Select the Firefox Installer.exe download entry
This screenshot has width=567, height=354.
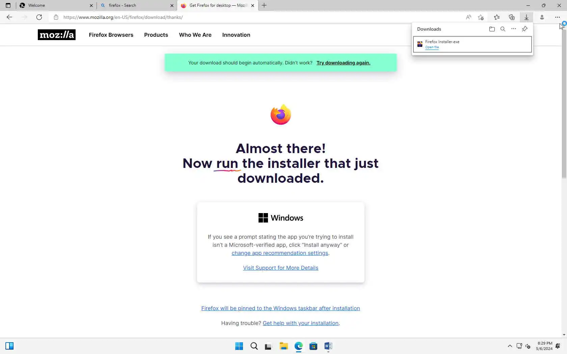pos(473,44)
